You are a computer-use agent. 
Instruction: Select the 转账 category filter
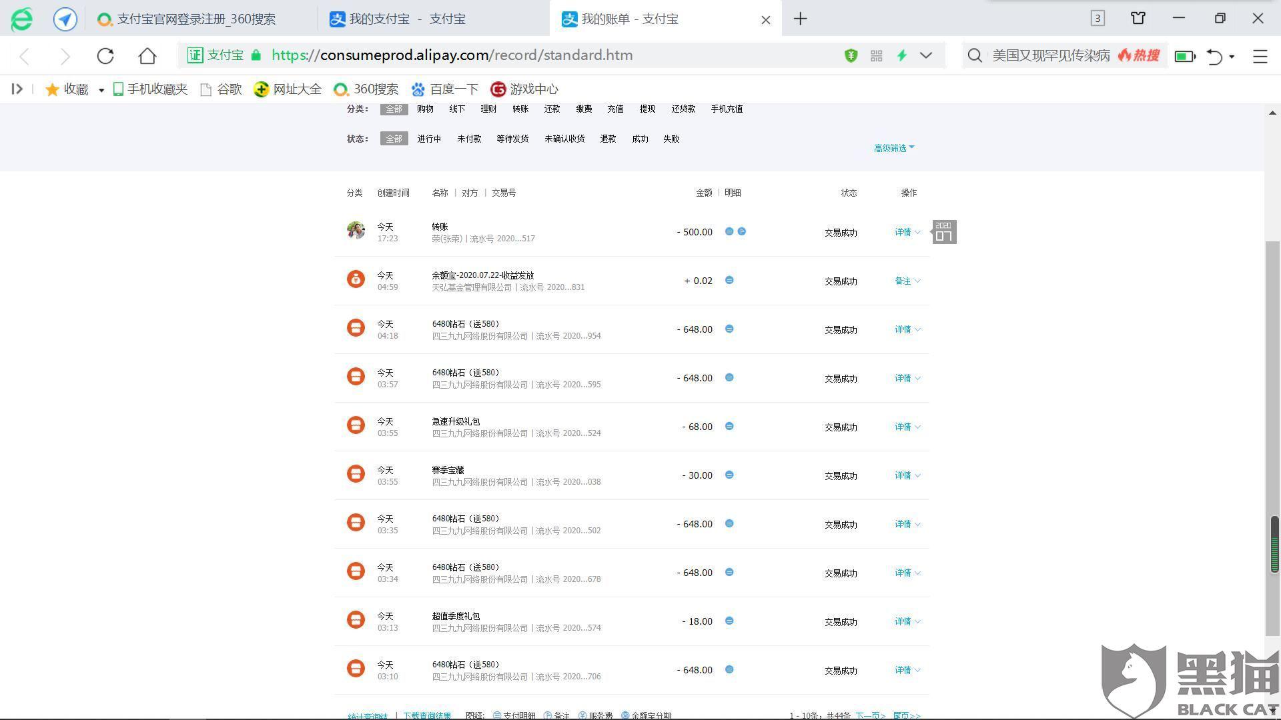click(x=520, y=109)
